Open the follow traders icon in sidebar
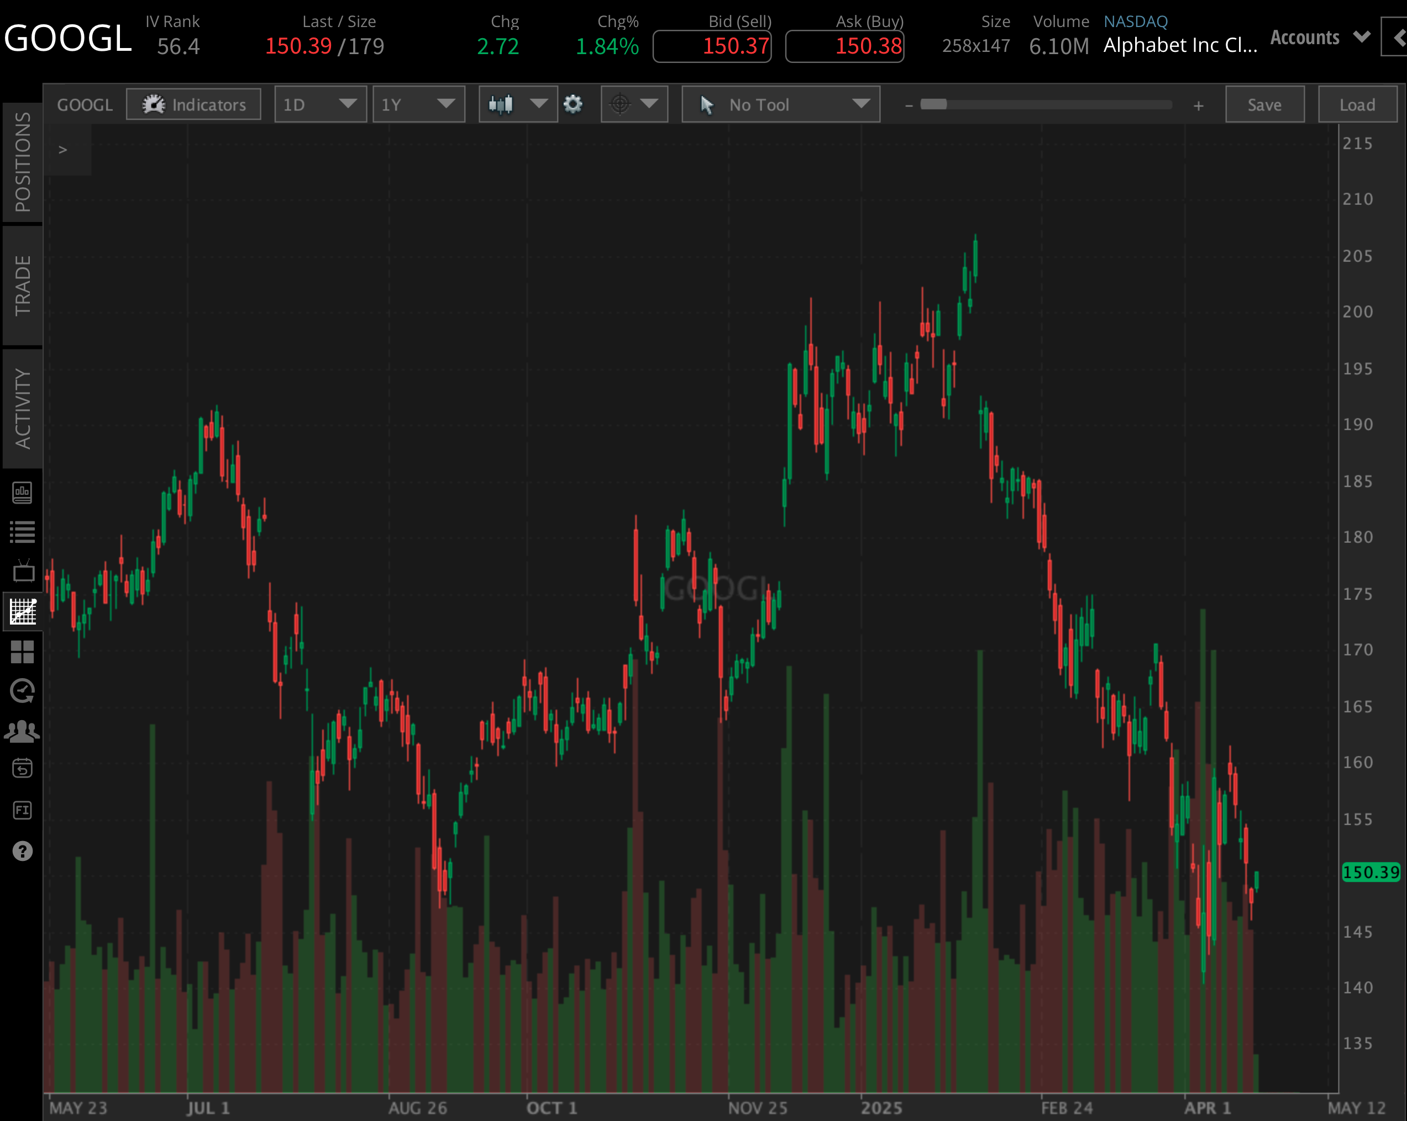 [x=23, y=731]
